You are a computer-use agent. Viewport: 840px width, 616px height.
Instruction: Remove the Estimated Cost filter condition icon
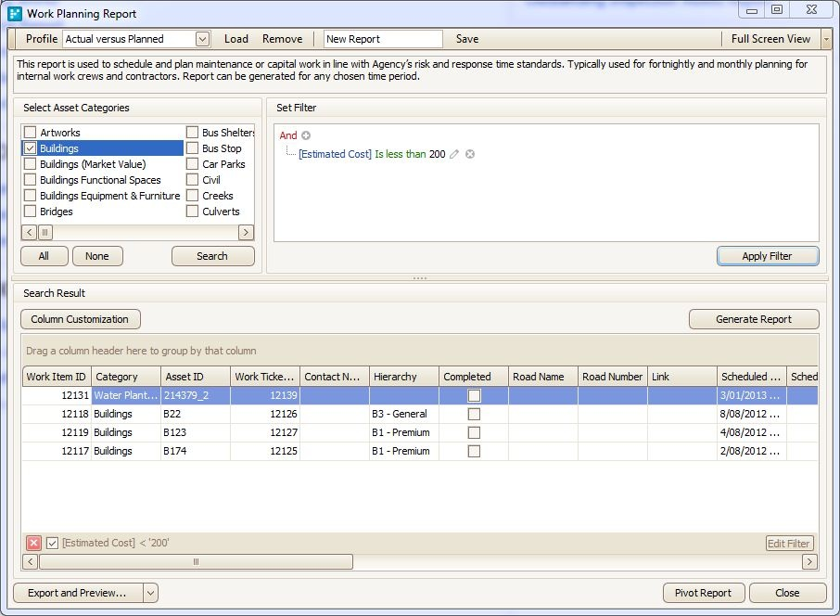[470, 154]
